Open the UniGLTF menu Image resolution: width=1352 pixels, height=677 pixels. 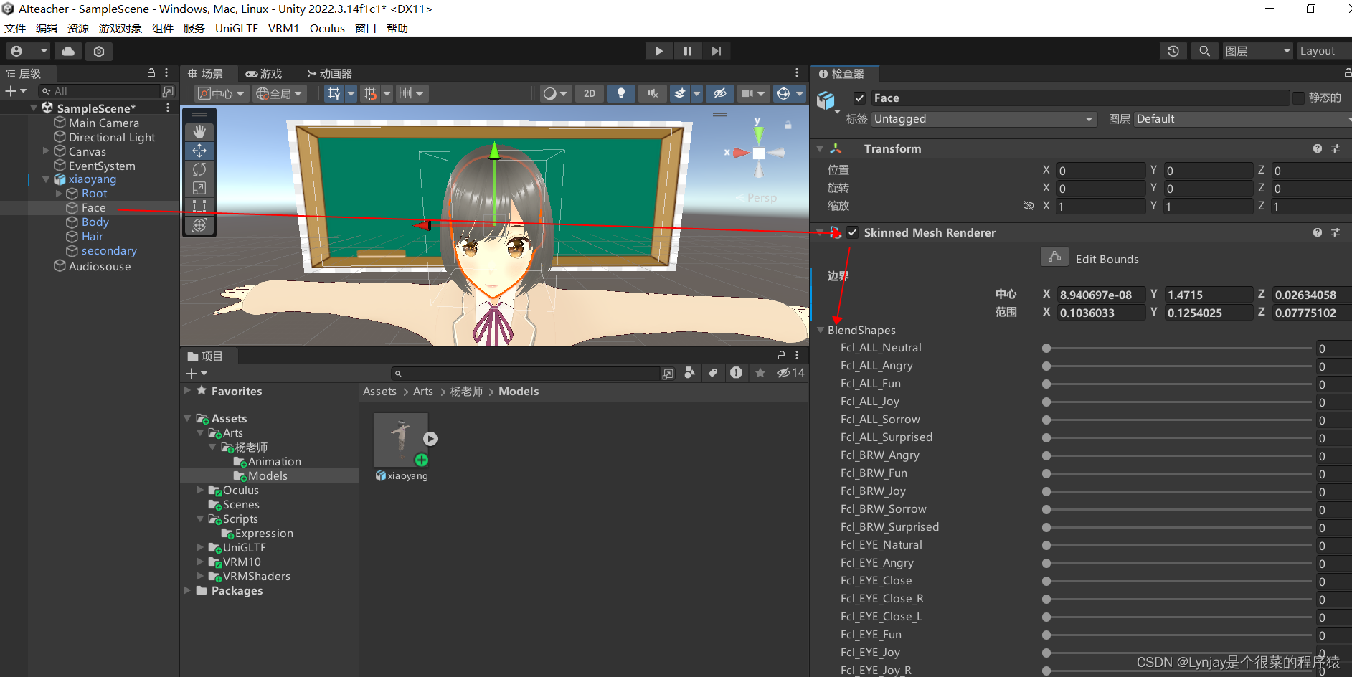237,28
